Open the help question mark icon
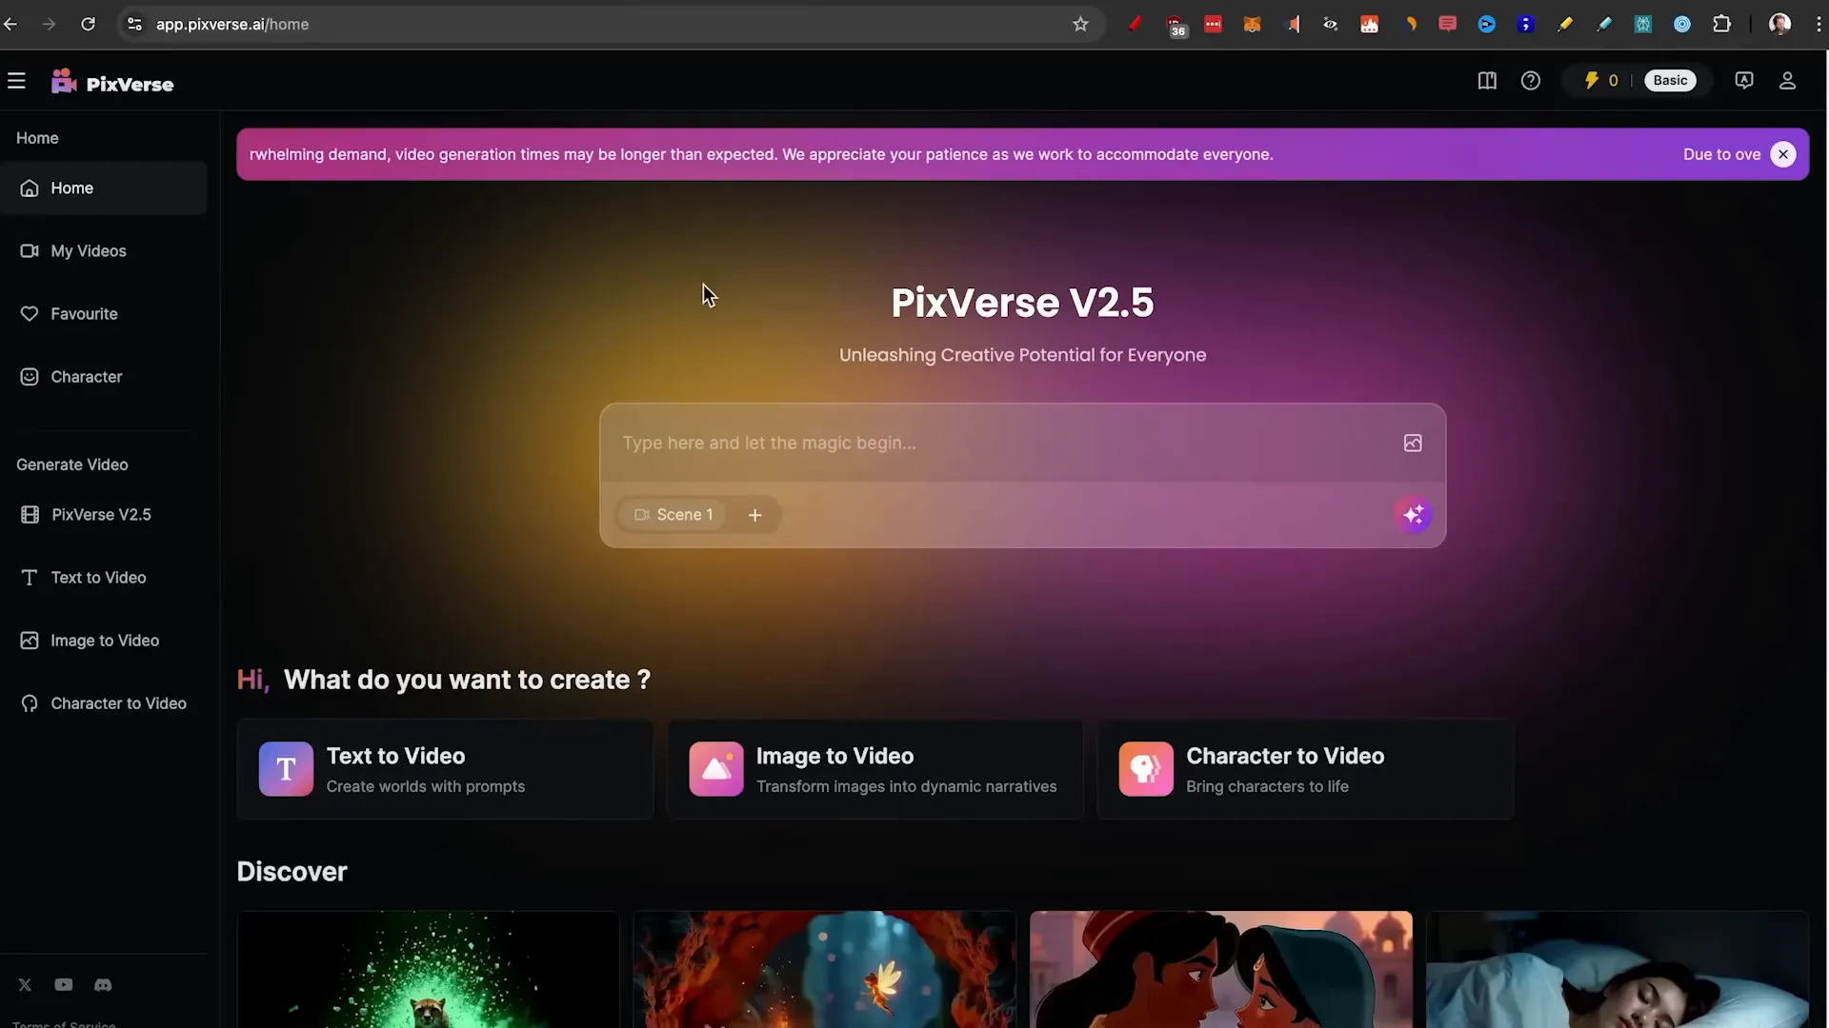The image size is (1829, 1028). click(x=1531, y=80)
